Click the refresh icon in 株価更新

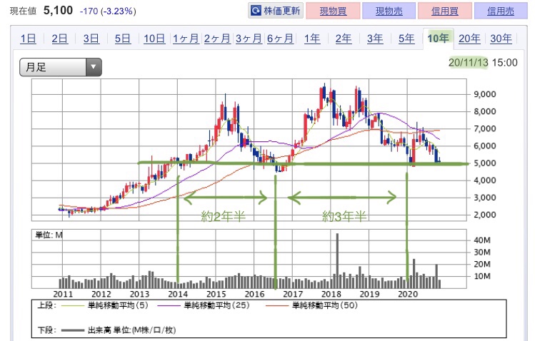point(256,11)
